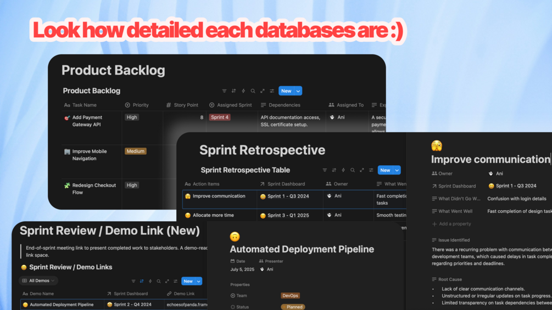Click Sprint Dashboard header in Sprint Retrospective Table
The height and width of the screenshot is (310, 552).
point(283,184)
